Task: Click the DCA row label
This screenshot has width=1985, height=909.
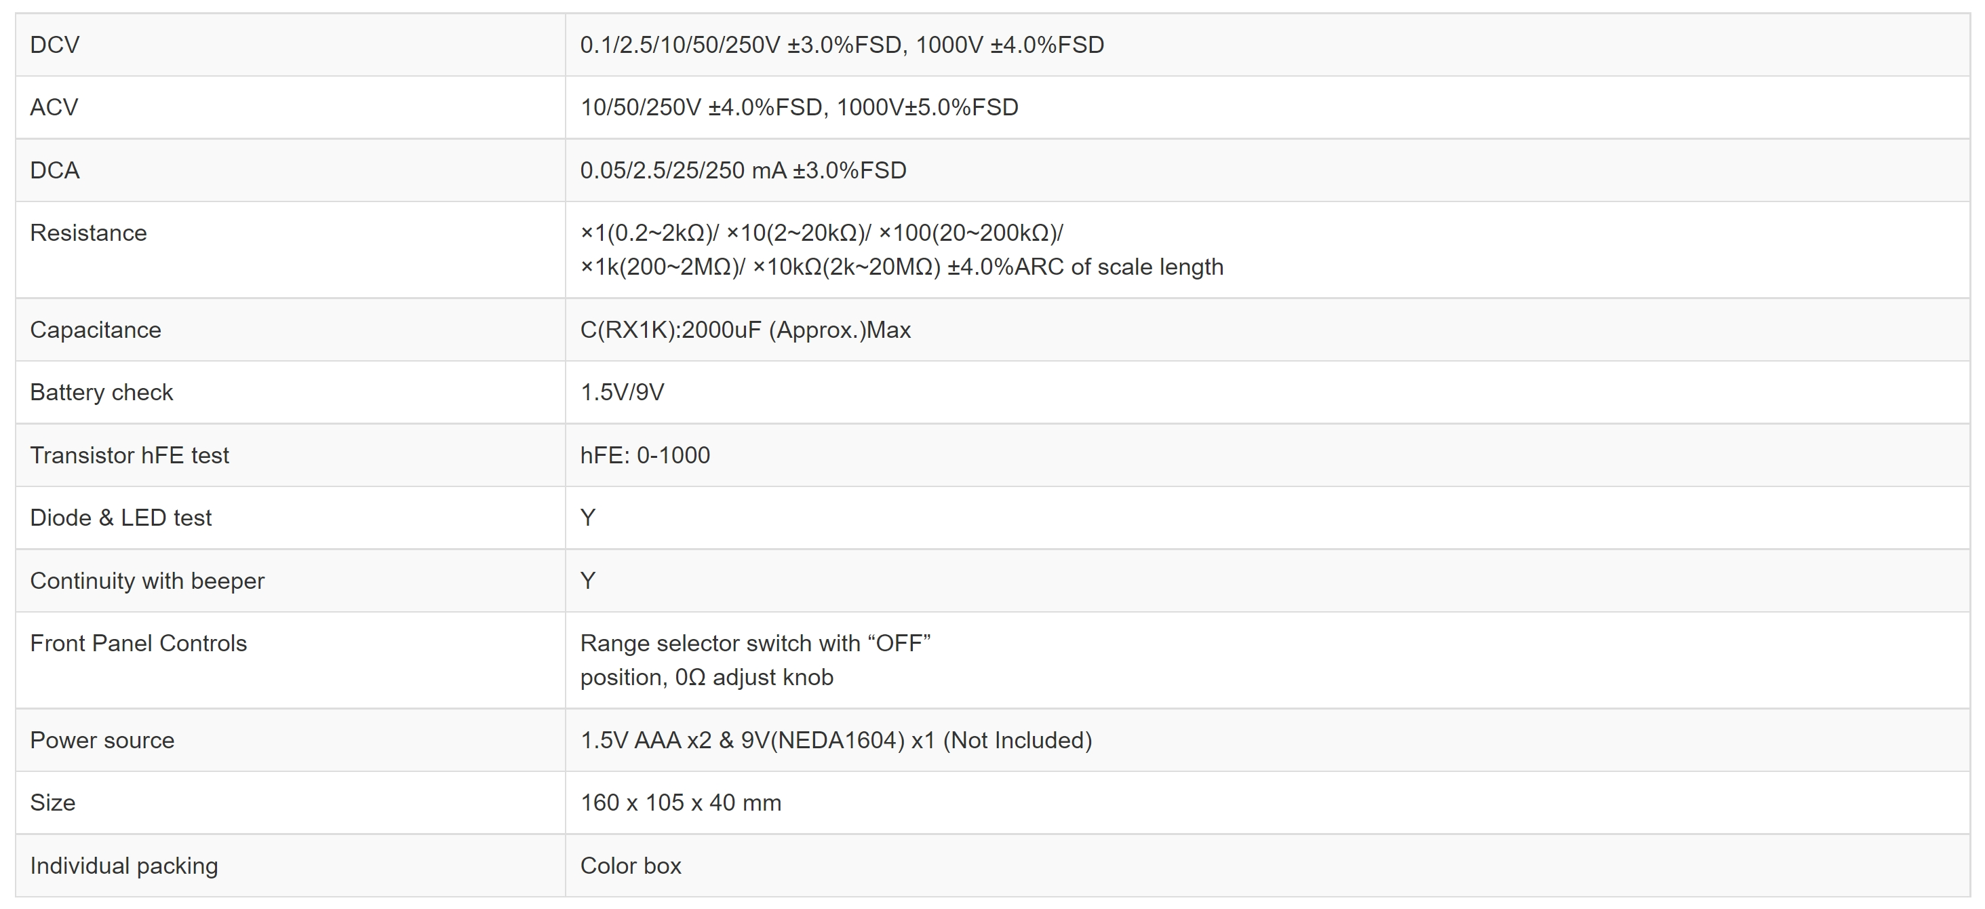Action: [55, 170]
